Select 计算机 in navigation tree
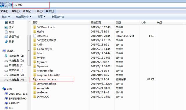186x110 pixels. pos(8,51)
